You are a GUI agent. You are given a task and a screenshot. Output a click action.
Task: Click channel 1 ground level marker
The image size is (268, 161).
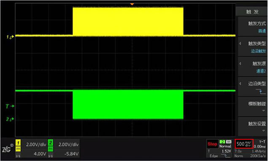(10, 37)
